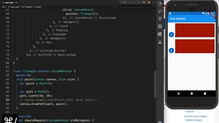Tap the emulator Wi-Fi status icon
This screenshot has width=219, height=123.
[x=203, y=13]
